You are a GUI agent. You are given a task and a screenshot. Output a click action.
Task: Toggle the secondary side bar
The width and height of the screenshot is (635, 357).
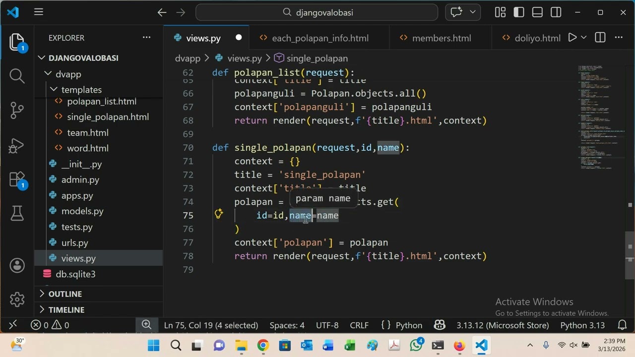coord(556,12)
